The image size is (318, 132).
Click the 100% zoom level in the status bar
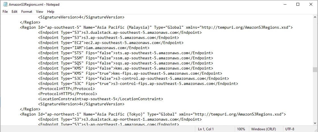pyautogui.click(x=241, y=129)
